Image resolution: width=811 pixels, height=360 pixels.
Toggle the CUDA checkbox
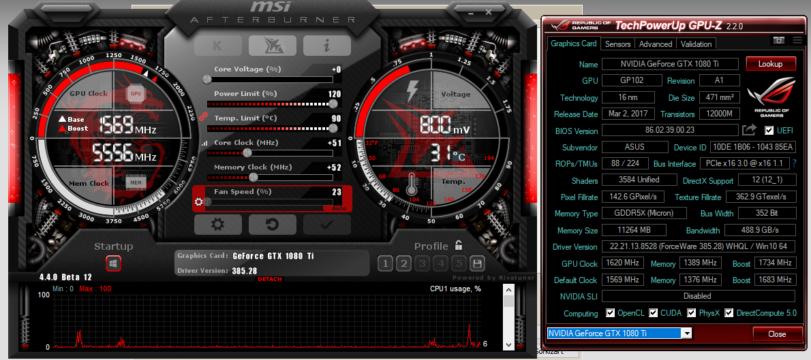click(654, 313)
